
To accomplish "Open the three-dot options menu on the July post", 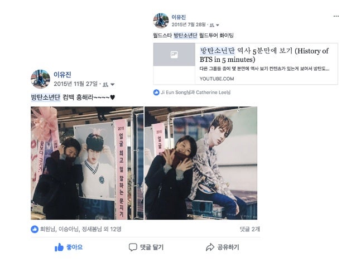I will point(336,16).
